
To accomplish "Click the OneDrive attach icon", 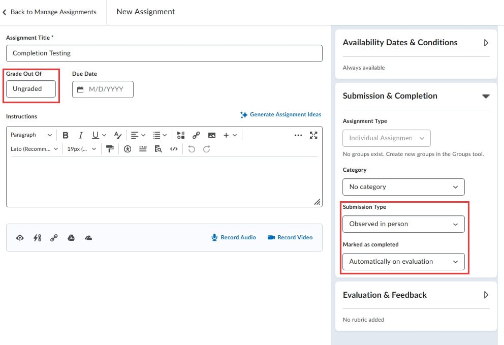I will (x=88, y=238).
